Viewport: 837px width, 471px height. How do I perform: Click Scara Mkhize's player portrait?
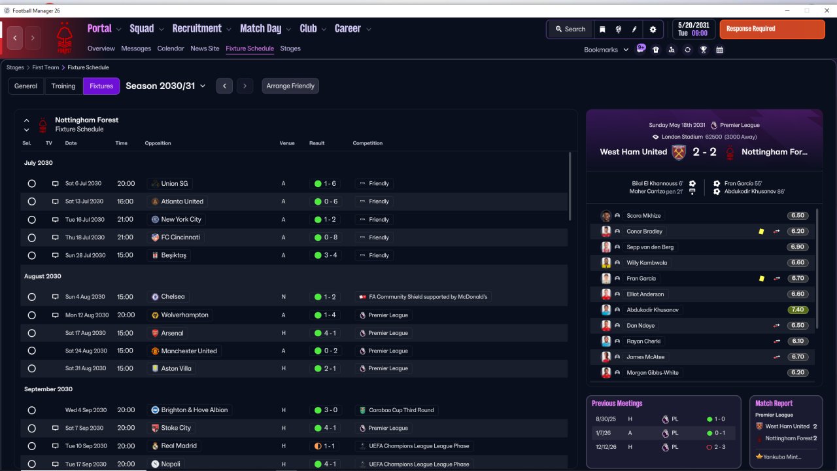click(x=606, y=216)
